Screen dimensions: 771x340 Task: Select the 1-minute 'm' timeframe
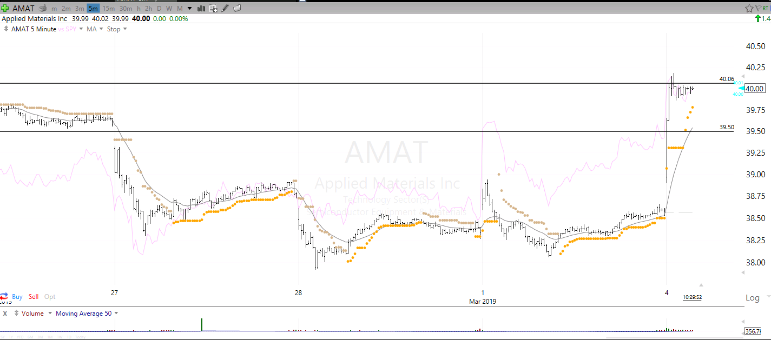pyautogui.click(x=54, y=9)
